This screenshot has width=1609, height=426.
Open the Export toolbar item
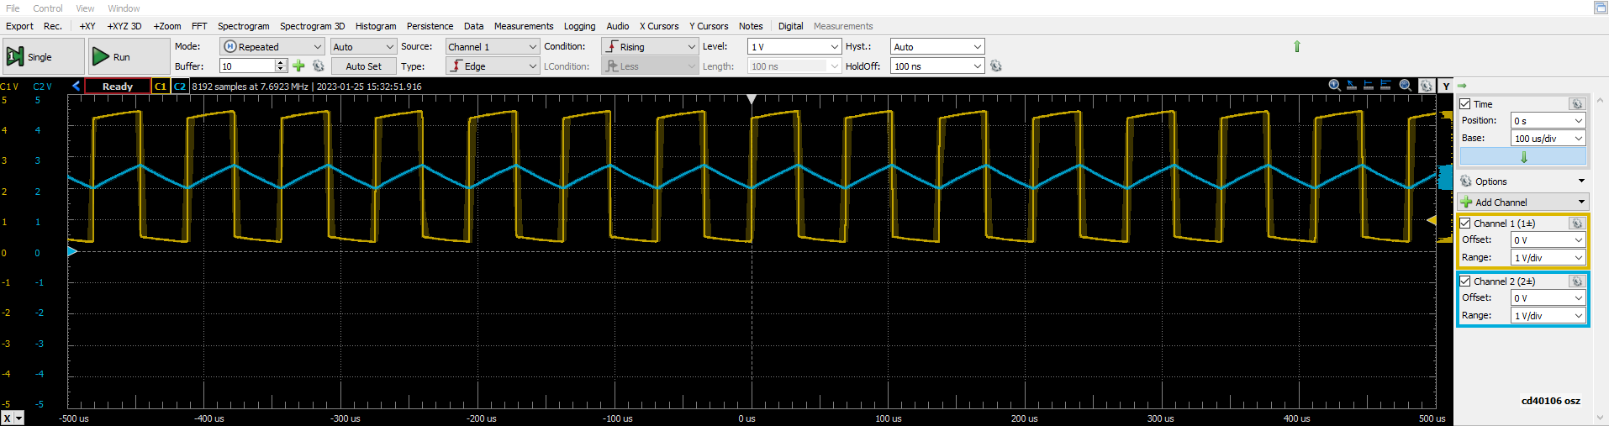point(20,26)
